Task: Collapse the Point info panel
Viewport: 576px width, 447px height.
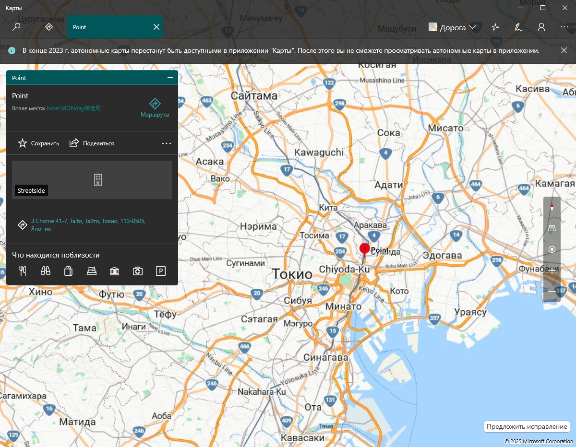Action: pyautogui.click(x=170, y=78)
